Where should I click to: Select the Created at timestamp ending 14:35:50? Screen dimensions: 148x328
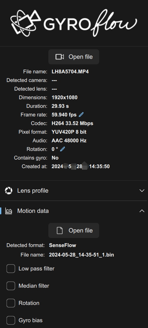[x=81, y=167]
